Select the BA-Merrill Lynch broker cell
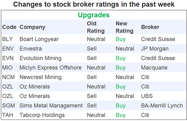Screen dimensions: 187x121 click(x=162, y=106)
